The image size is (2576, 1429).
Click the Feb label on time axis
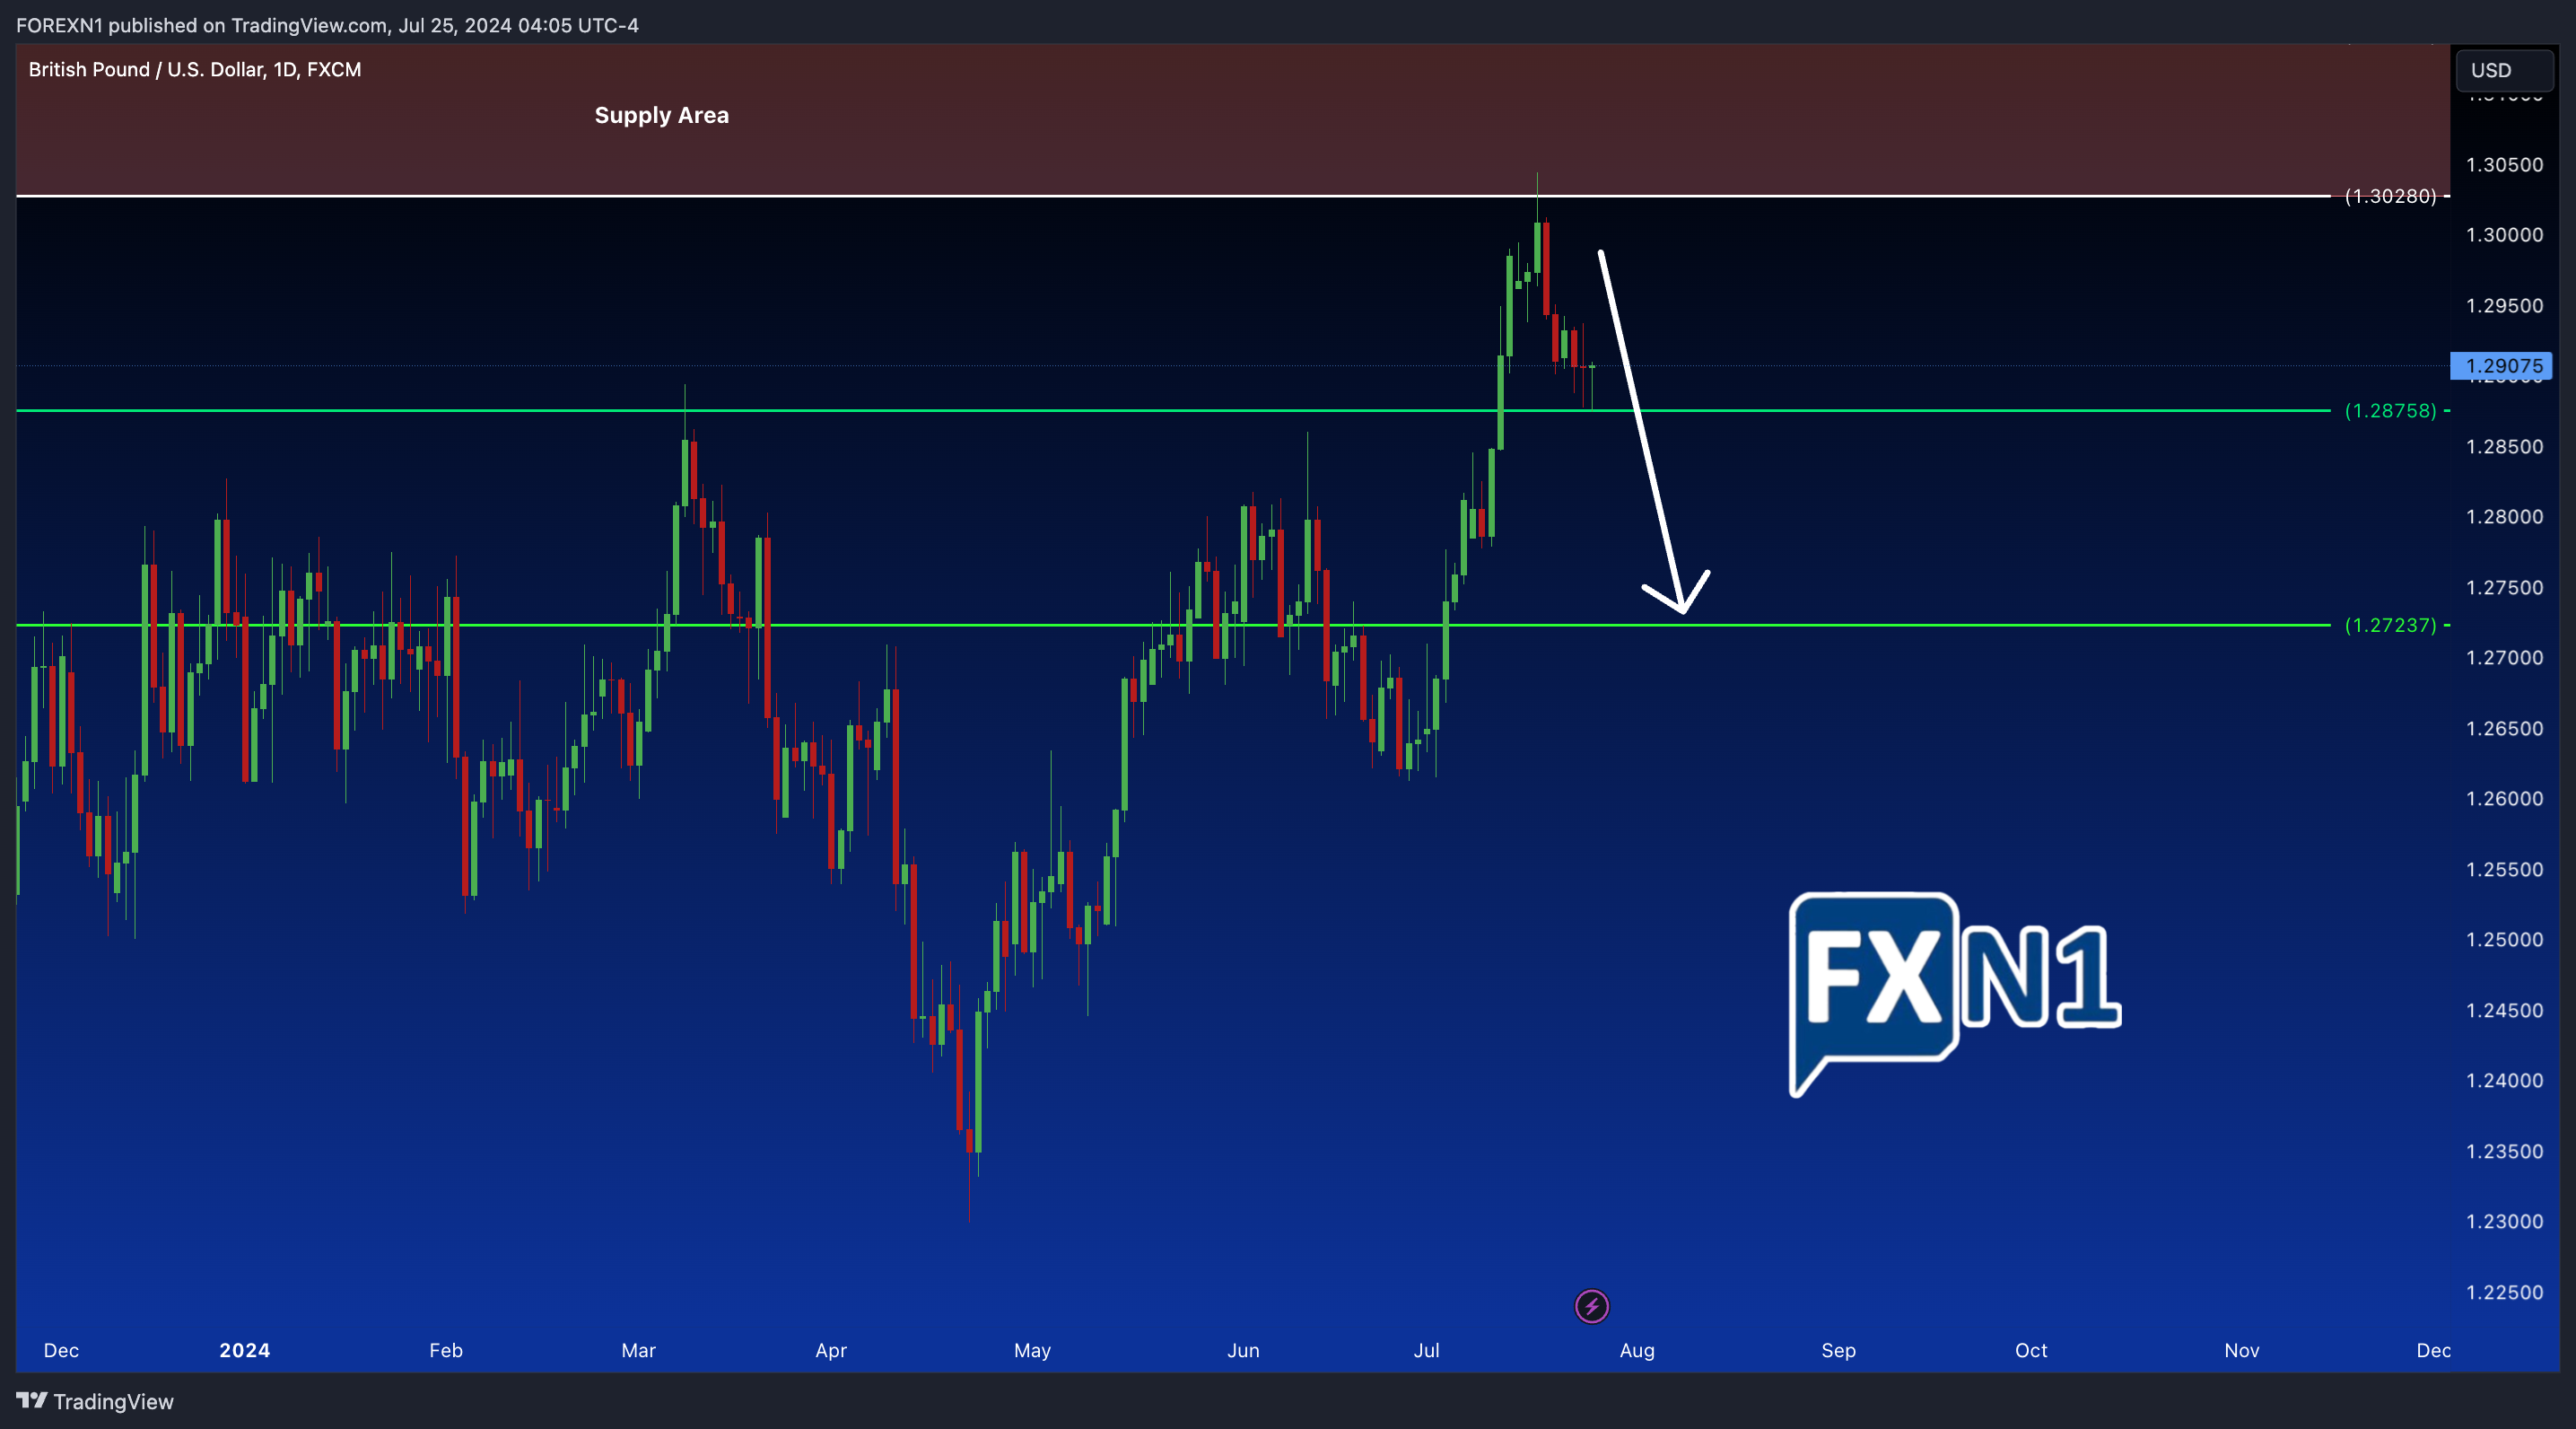[x=446, y=1350]
